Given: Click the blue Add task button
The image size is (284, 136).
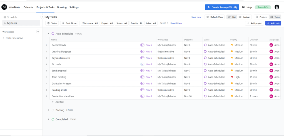Looking at the screenshot, I should pyautogui.click(x=273, y=23).
